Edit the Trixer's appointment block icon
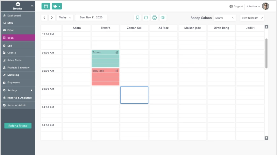The image size is (277, 155). [x=117, y=52]
